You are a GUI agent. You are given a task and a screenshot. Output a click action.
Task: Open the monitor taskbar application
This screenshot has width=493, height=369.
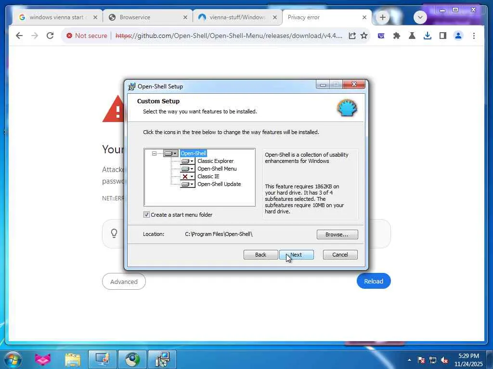pyautogui.click(x=102, y=359)
